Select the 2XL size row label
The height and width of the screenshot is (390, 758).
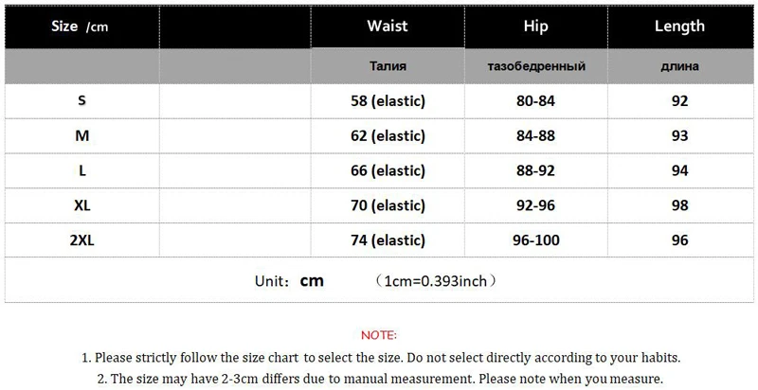click(81, 240)
